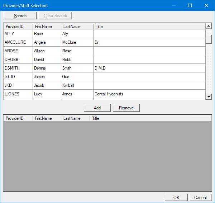Select provider DSMITH in the list

coord(13,68)
